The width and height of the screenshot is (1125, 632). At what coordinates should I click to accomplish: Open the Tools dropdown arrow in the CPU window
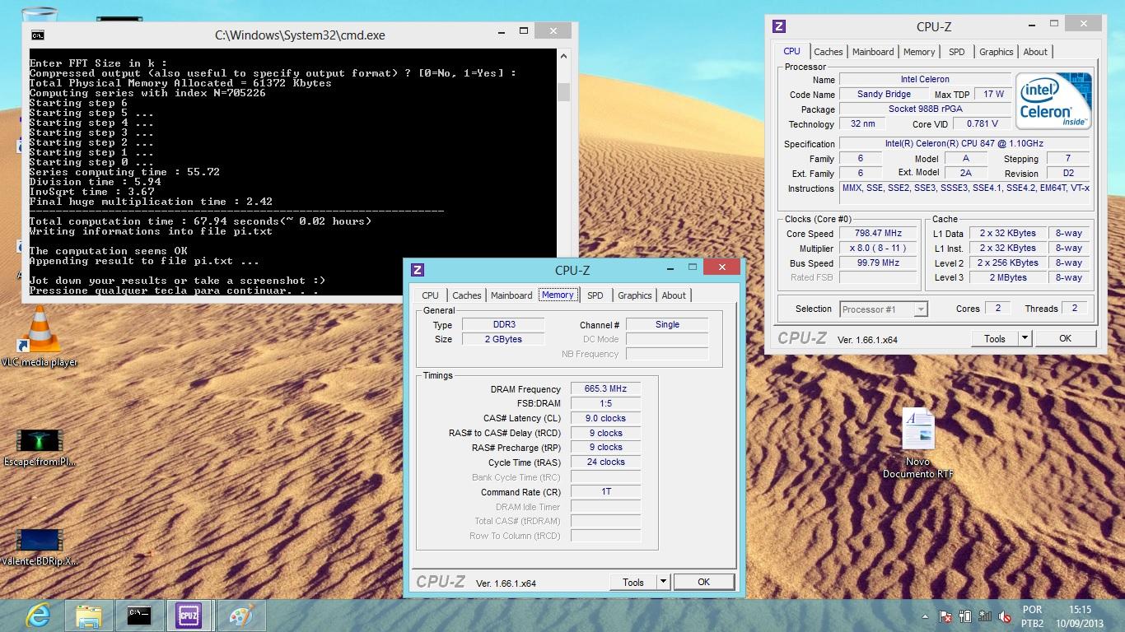pyautogui.click(x=1025, y=338)
